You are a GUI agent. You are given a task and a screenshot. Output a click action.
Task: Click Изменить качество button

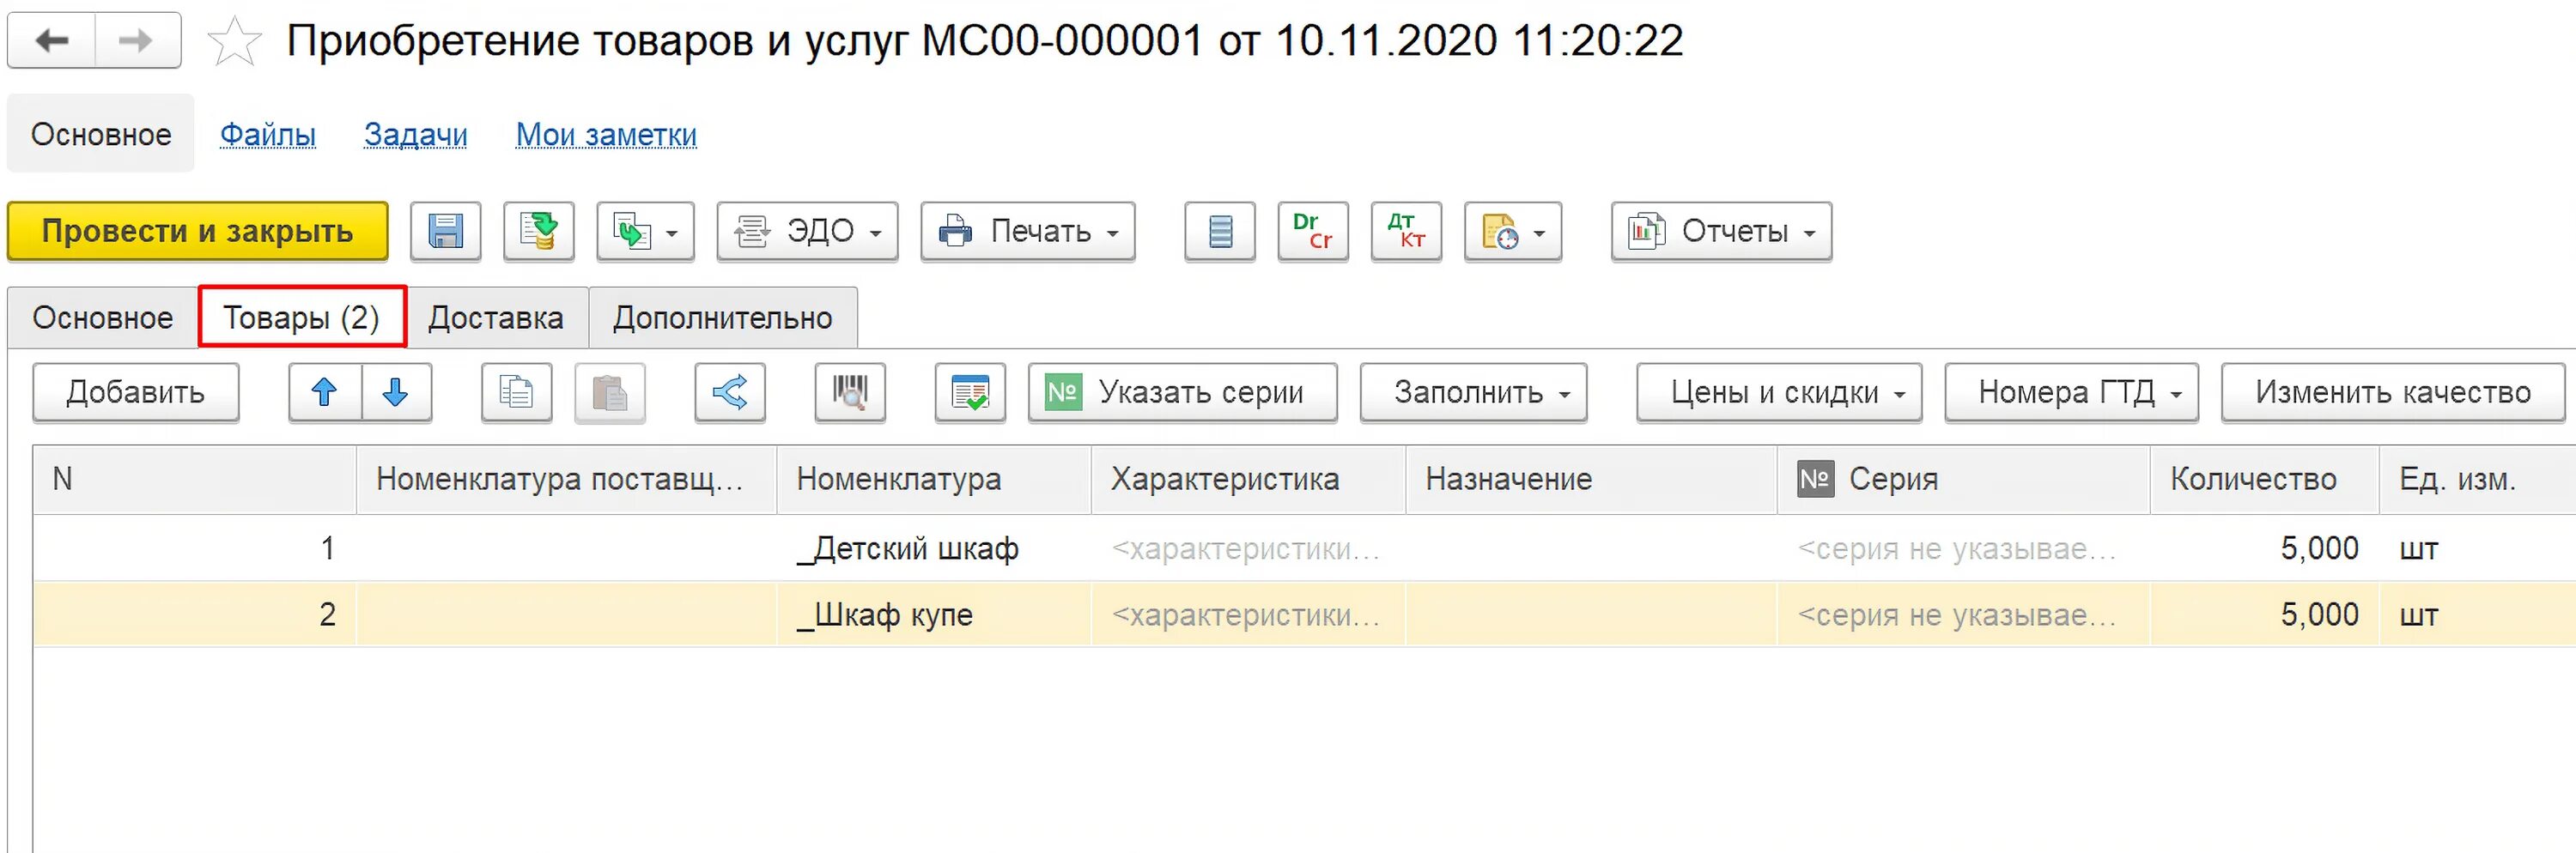click(x=2393, y=392)
